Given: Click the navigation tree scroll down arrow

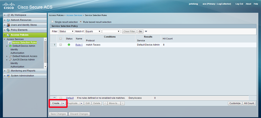Looking at the screenshot, I should pyautogui.click(x=45, y=67).
